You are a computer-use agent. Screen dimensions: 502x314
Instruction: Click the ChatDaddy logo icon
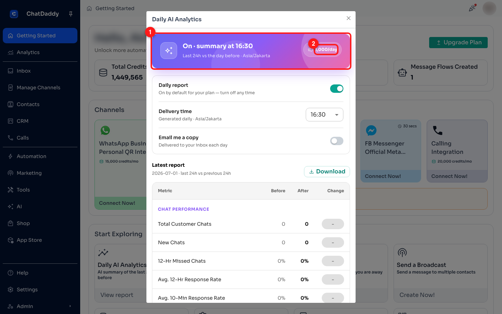(x=14, y=14)
